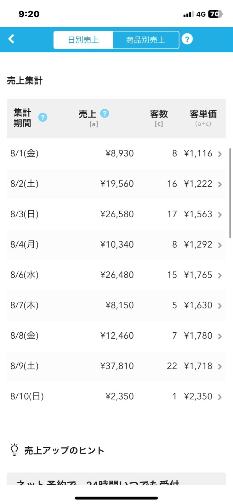Select the 8/7(木) date entry

(x=25, y=305)
